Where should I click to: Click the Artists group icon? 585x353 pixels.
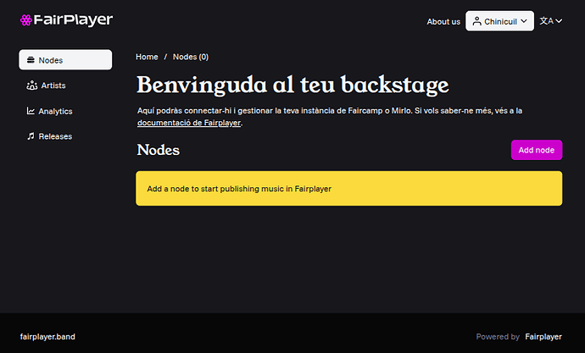click(x=31, y=85)
